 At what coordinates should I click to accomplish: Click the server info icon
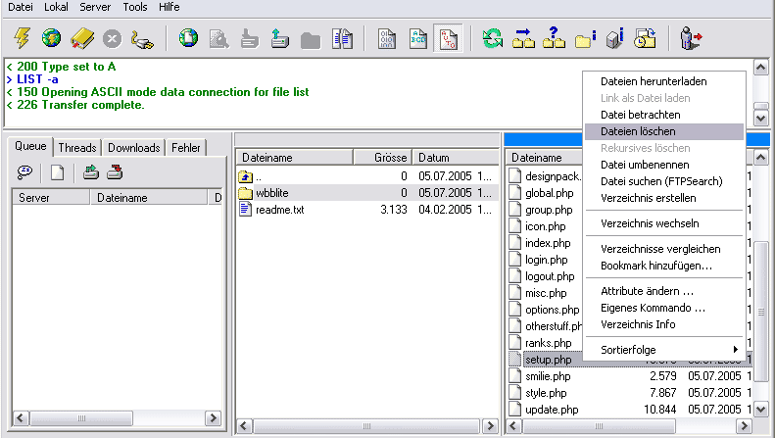615,38
